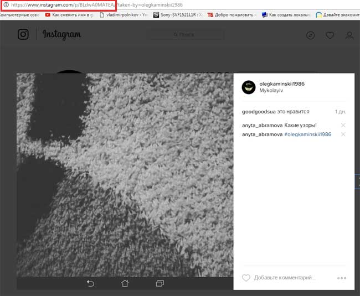This screenshot has width=360, height=296.
Task: Click the Instagram camera logo icon
Action: 23,35
